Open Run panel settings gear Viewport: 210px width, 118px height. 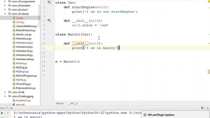click(x=202, y=108)
